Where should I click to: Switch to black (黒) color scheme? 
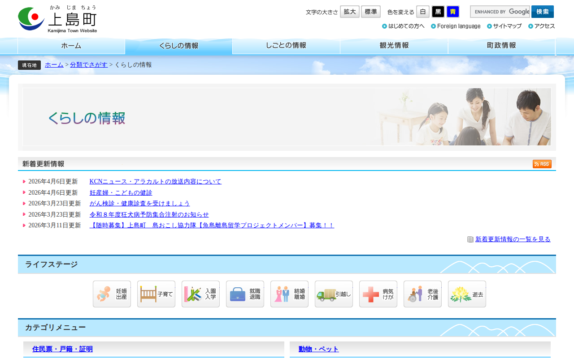click(438, 12)
